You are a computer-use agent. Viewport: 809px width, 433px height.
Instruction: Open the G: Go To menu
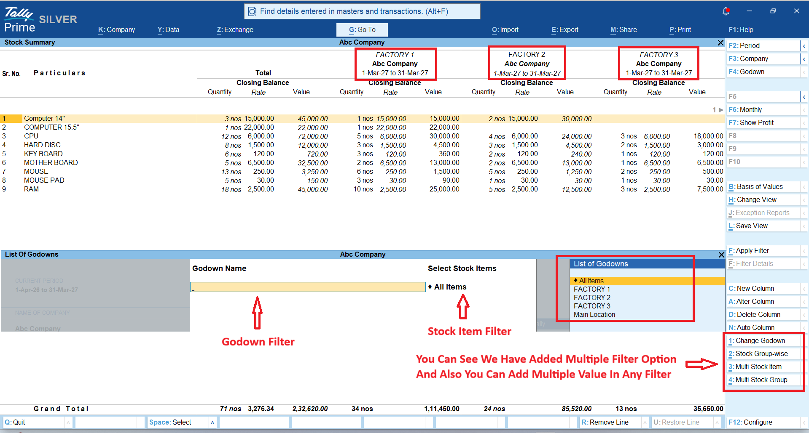click(x=362, y=30)
